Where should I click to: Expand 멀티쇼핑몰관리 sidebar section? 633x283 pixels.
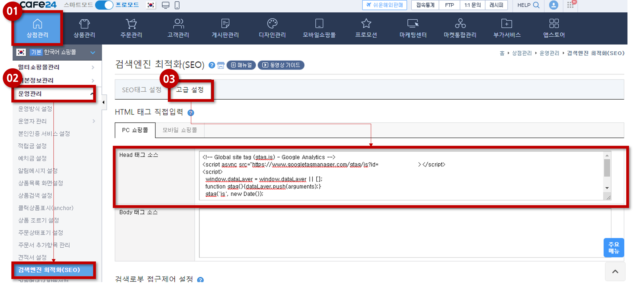point(57,67)
